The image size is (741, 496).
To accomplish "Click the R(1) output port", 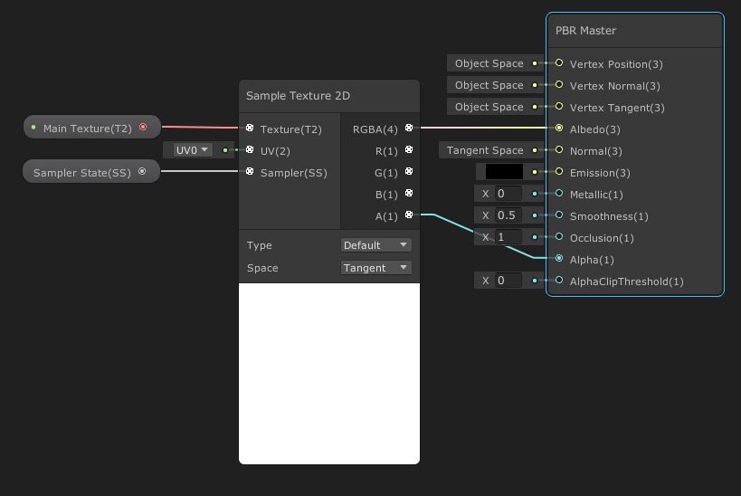I will click(x=409, y=149).
